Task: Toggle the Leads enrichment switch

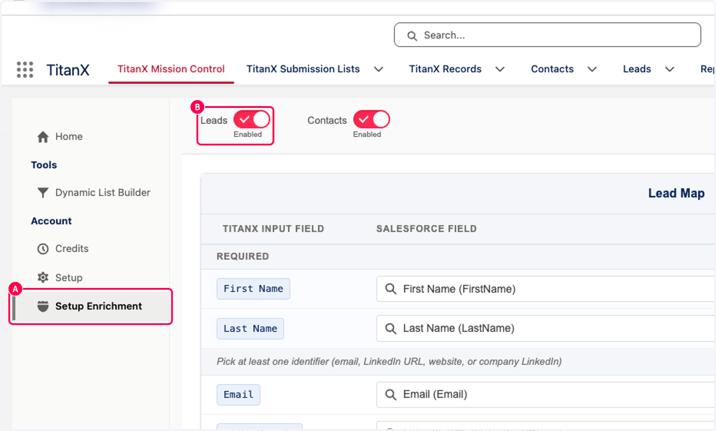Action: coord(251,119)
